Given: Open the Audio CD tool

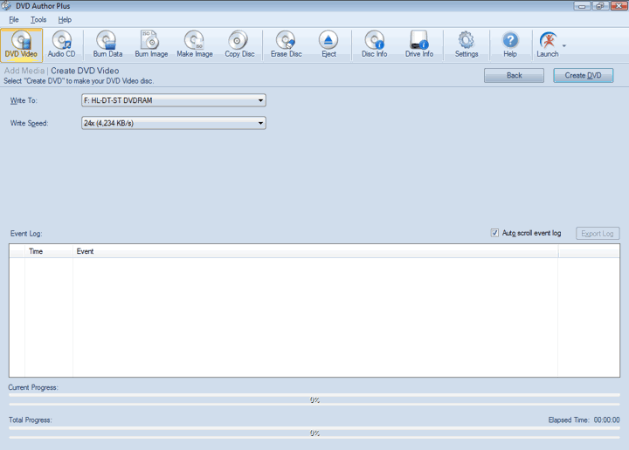Looking at the screenshot, I should (x=61, y=44).
